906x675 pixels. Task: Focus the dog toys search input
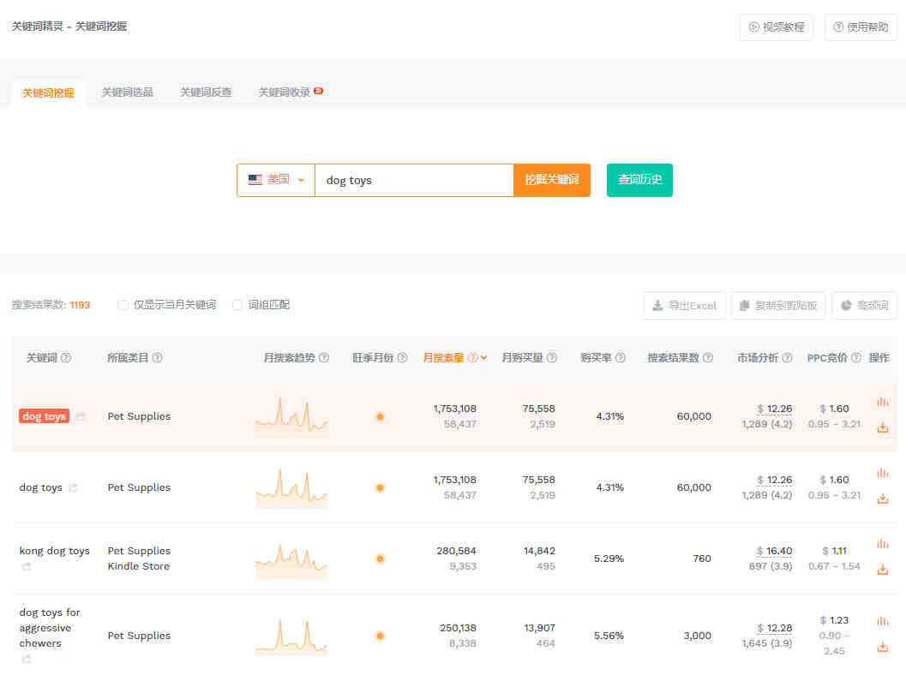pos(414,180)
